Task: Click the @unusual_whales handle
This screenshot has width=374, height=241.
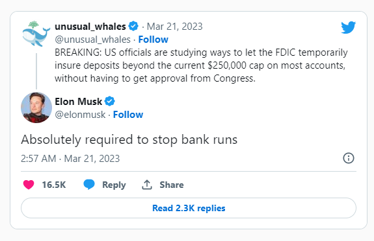Action: [x=93, y=40]
